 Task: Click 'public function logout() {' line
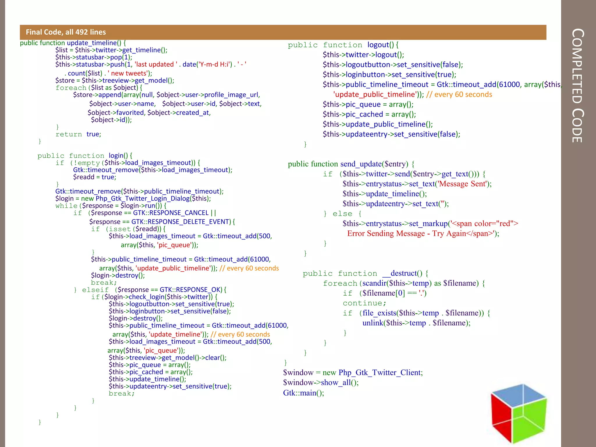click(343, 45)
